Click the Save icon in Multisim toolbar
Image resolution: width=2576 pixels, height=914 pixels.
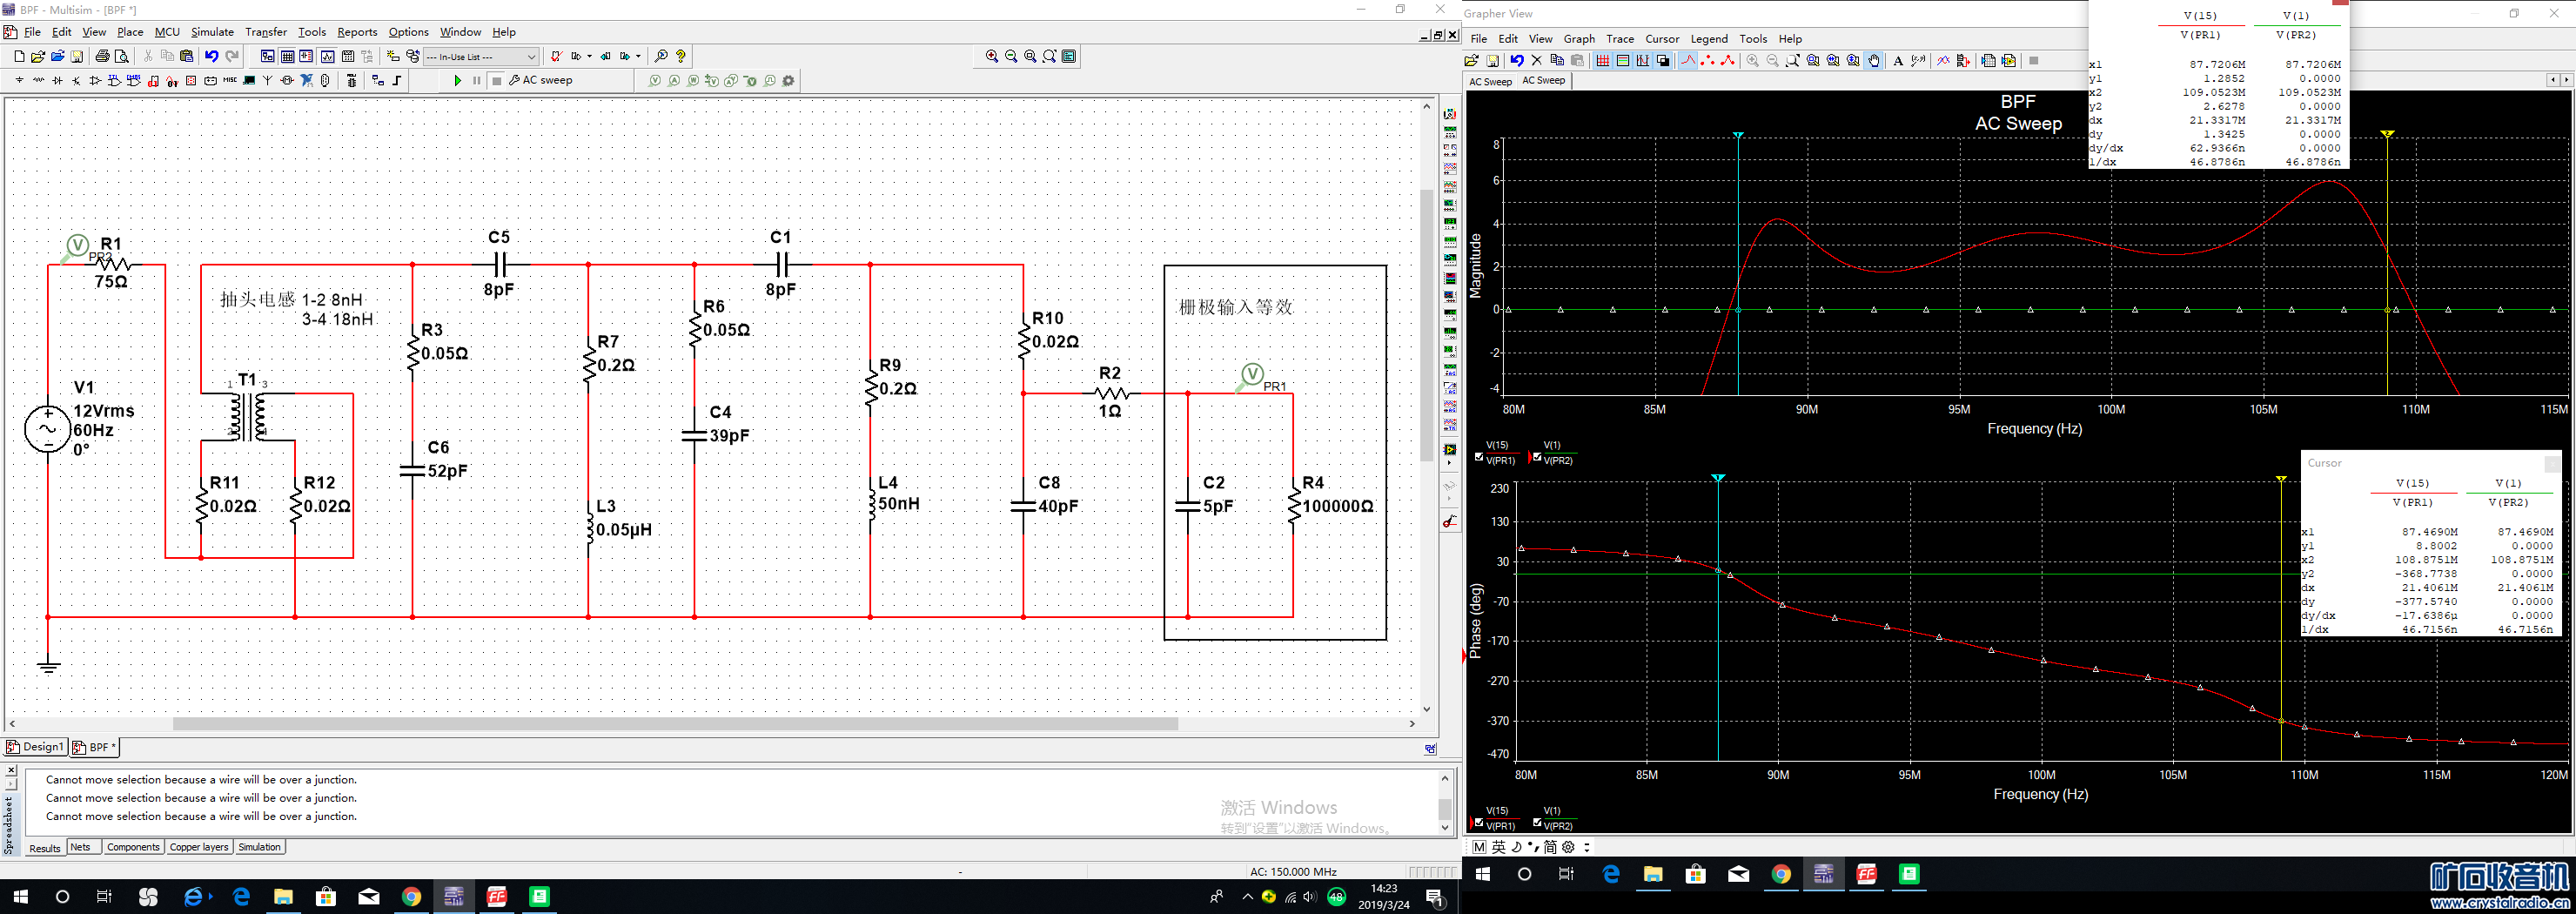click(76, 57)
